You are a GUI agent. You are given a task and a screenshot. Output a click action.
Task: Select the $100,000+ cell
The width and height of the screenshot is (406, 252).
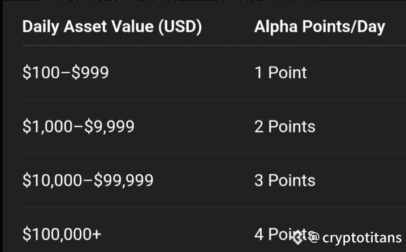(62, 234)
